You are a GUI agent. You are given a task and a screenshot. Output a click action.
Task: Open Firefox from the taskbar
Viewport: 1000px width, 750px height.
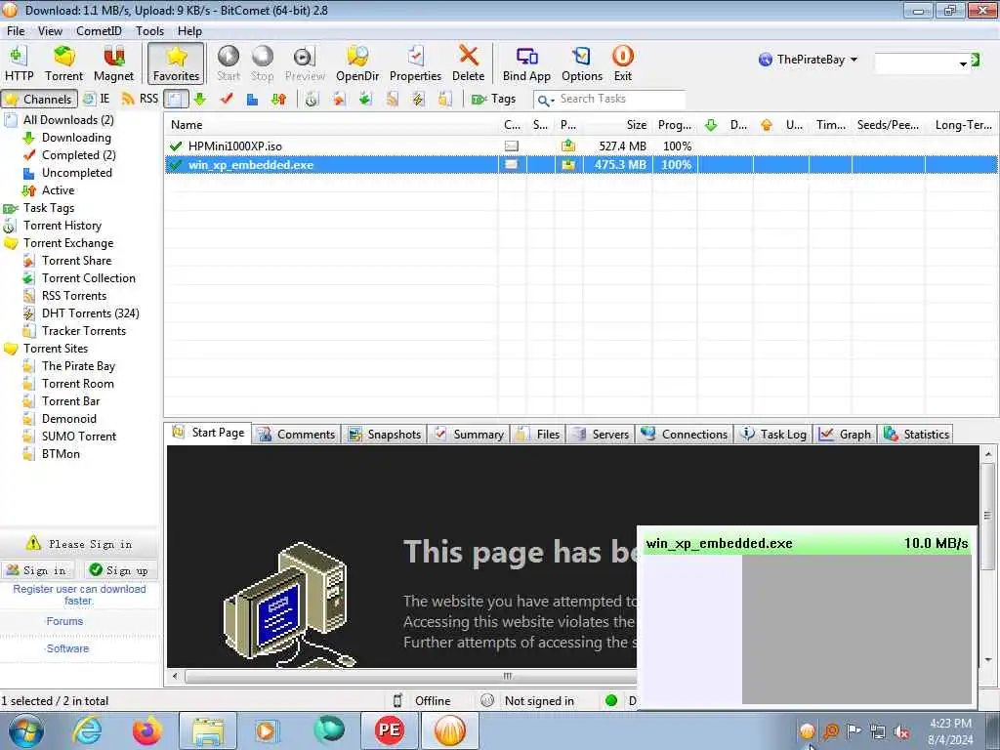click(x=146, y=730)
